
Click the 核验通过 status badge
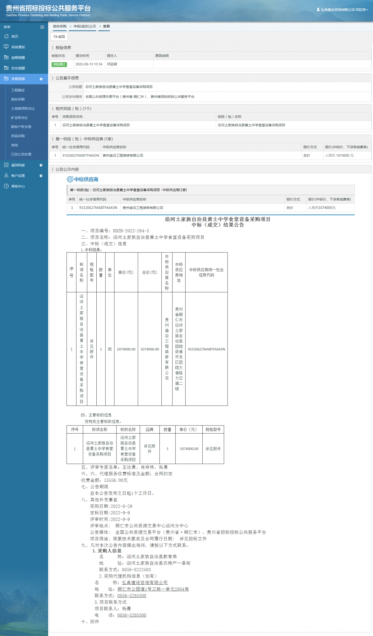click(59, 64)
